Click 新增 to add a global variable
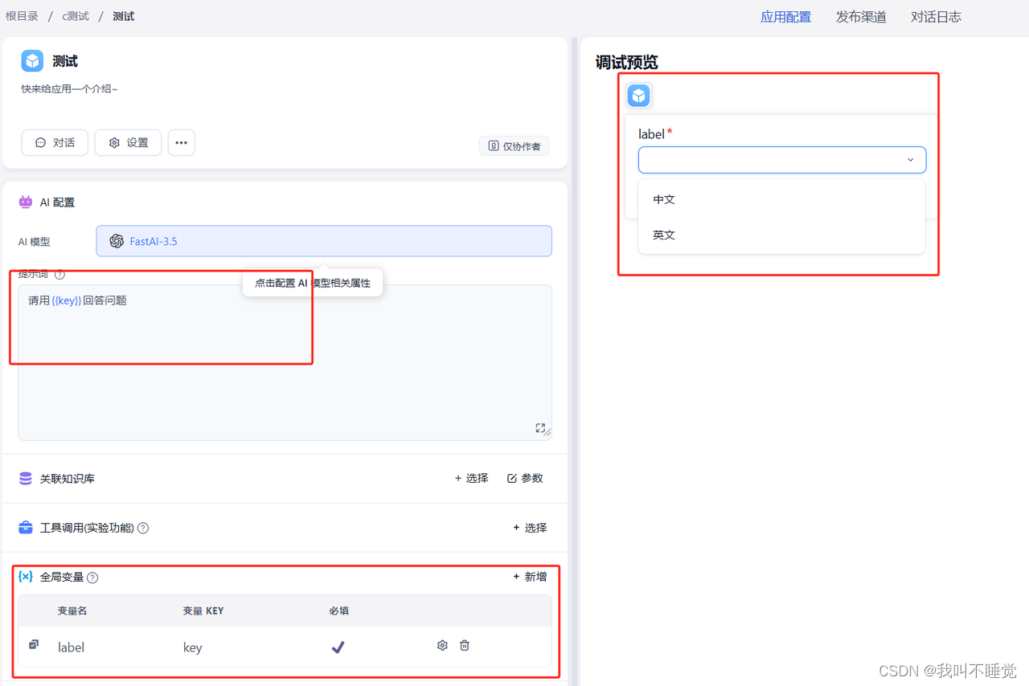1029x686 pixels. (530, 577)
